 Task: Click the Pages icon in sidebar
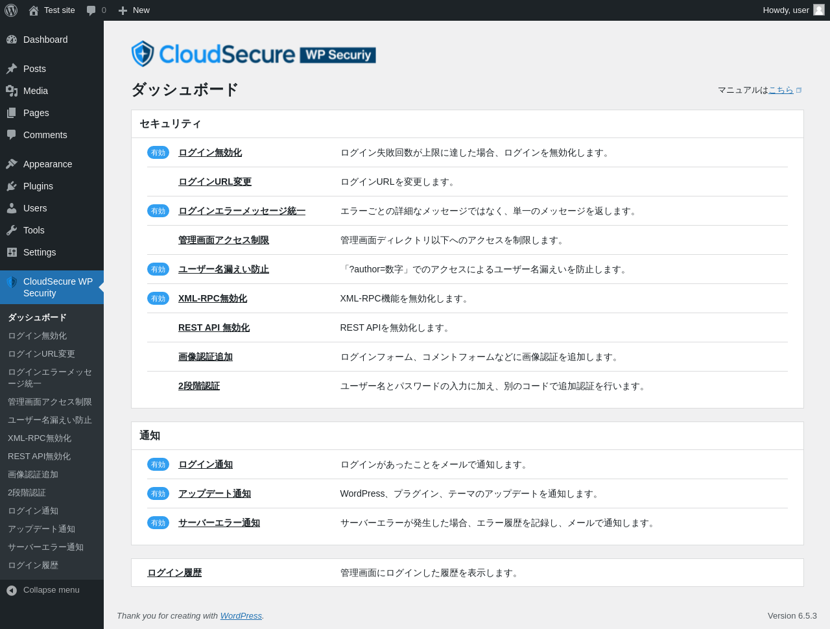[12, 113]
